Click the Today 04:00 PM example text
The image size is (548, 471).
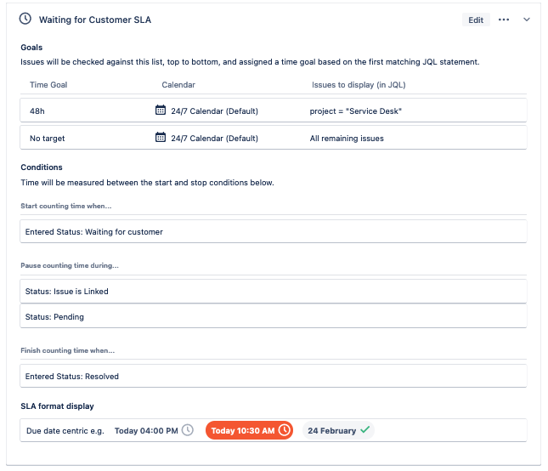tap(146, 431)
